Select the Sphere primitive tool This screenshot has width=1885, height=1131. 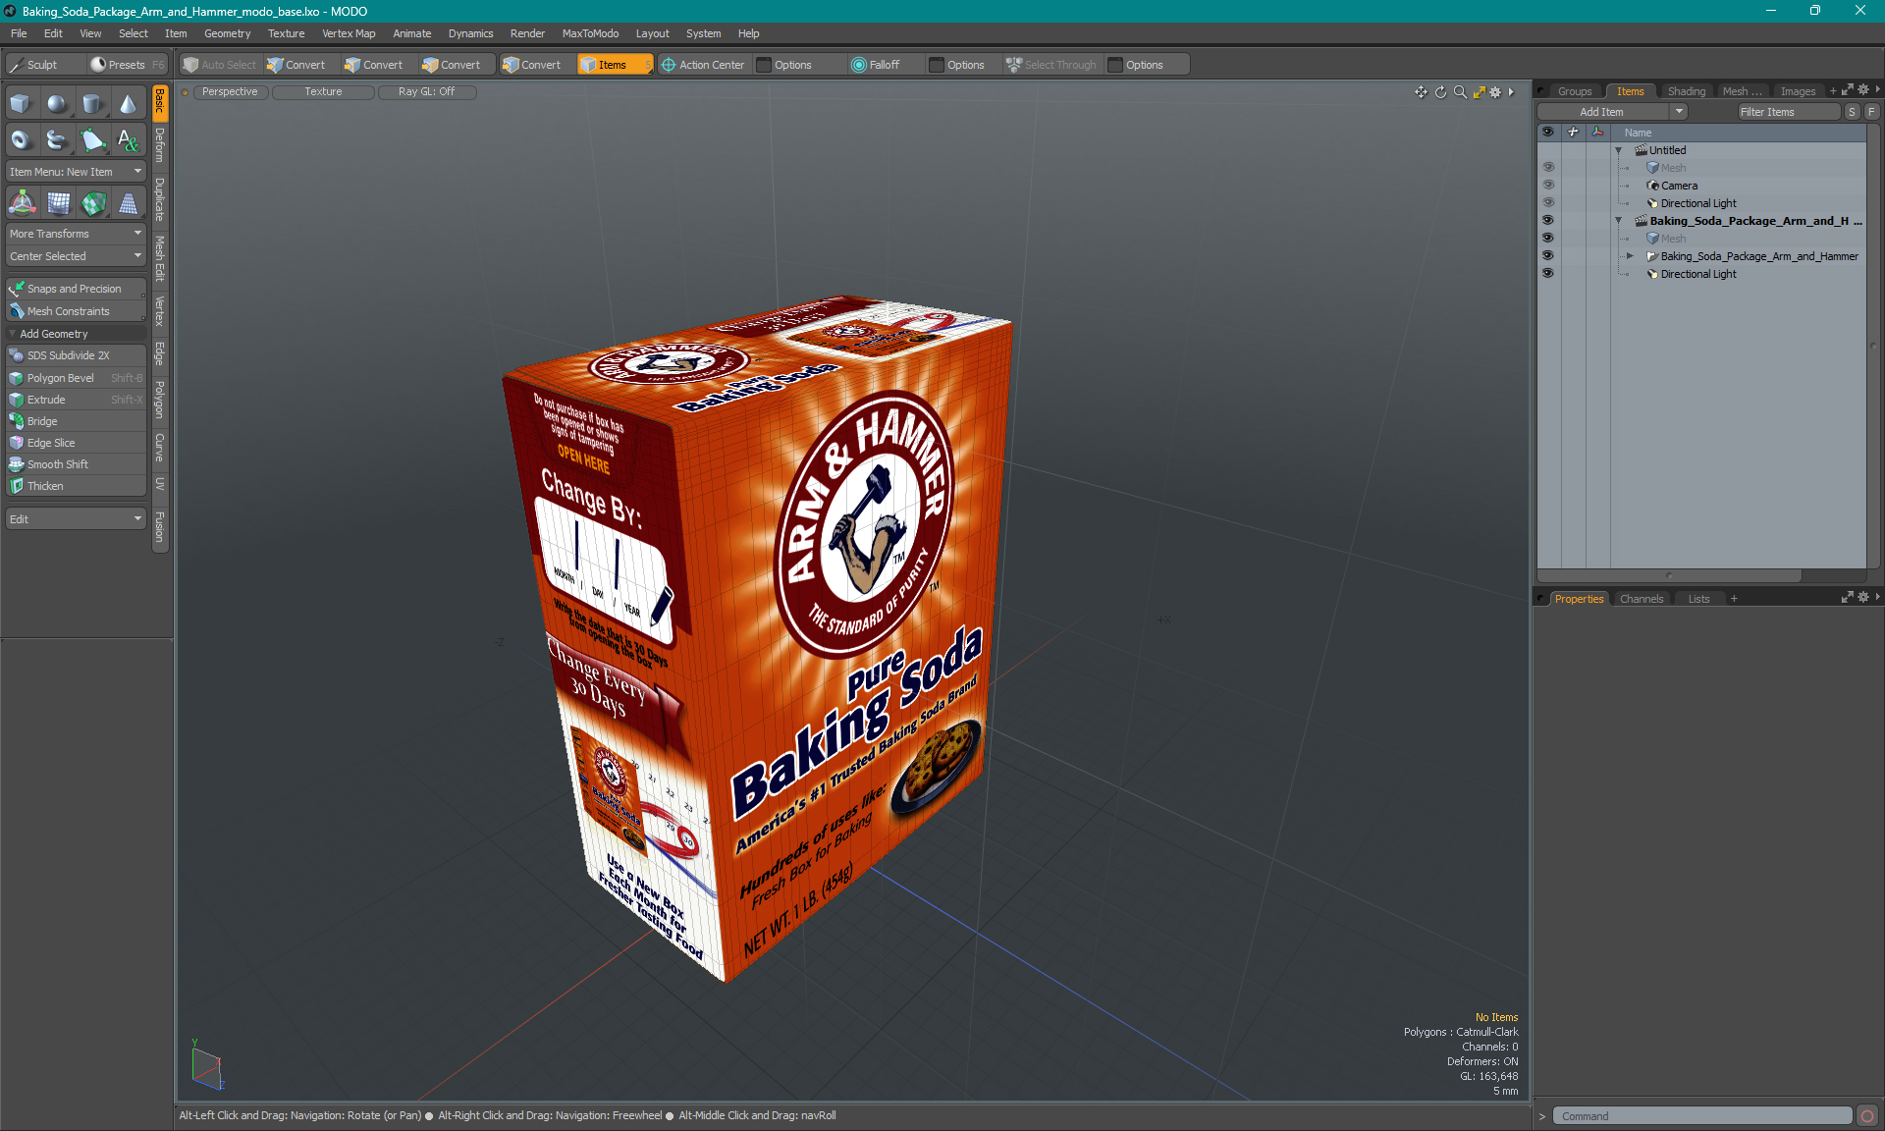[x=57, y=104]
